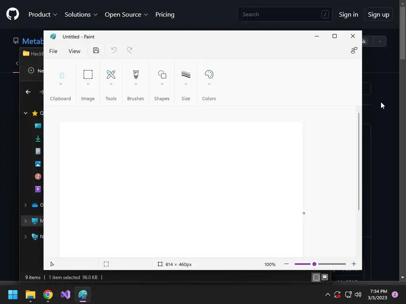Open the taskbar clock and date
Image resolution: width=406 pixels, height=304 pixels.
(x=377, y=294)
